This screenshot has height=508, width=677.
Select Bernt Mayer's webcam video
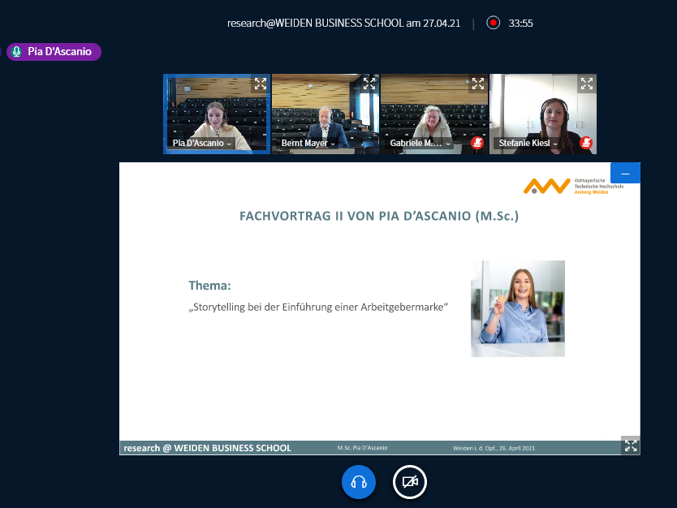[326, 114]
